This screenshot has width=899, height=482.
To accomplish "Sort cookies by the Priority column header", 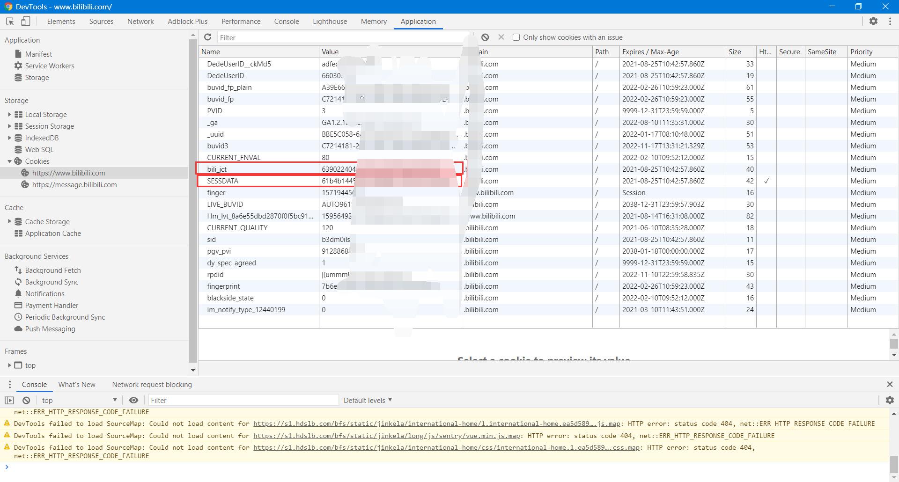I will [x=872, y=51].
